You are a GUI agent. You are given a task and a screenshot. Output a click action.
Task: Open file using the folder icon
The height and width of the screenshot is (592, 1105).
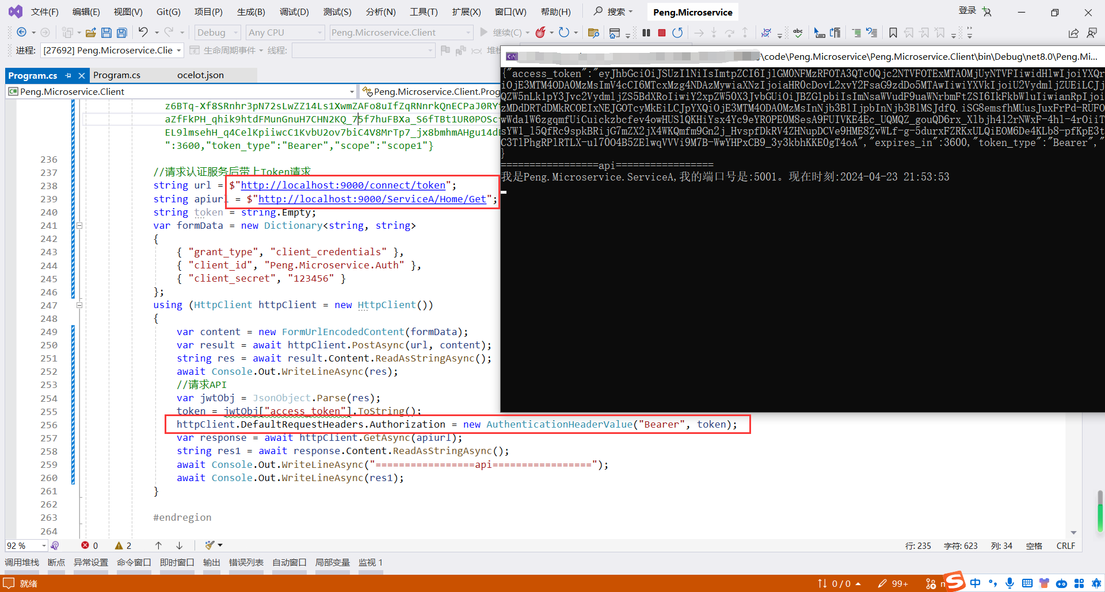pos(90,33)
